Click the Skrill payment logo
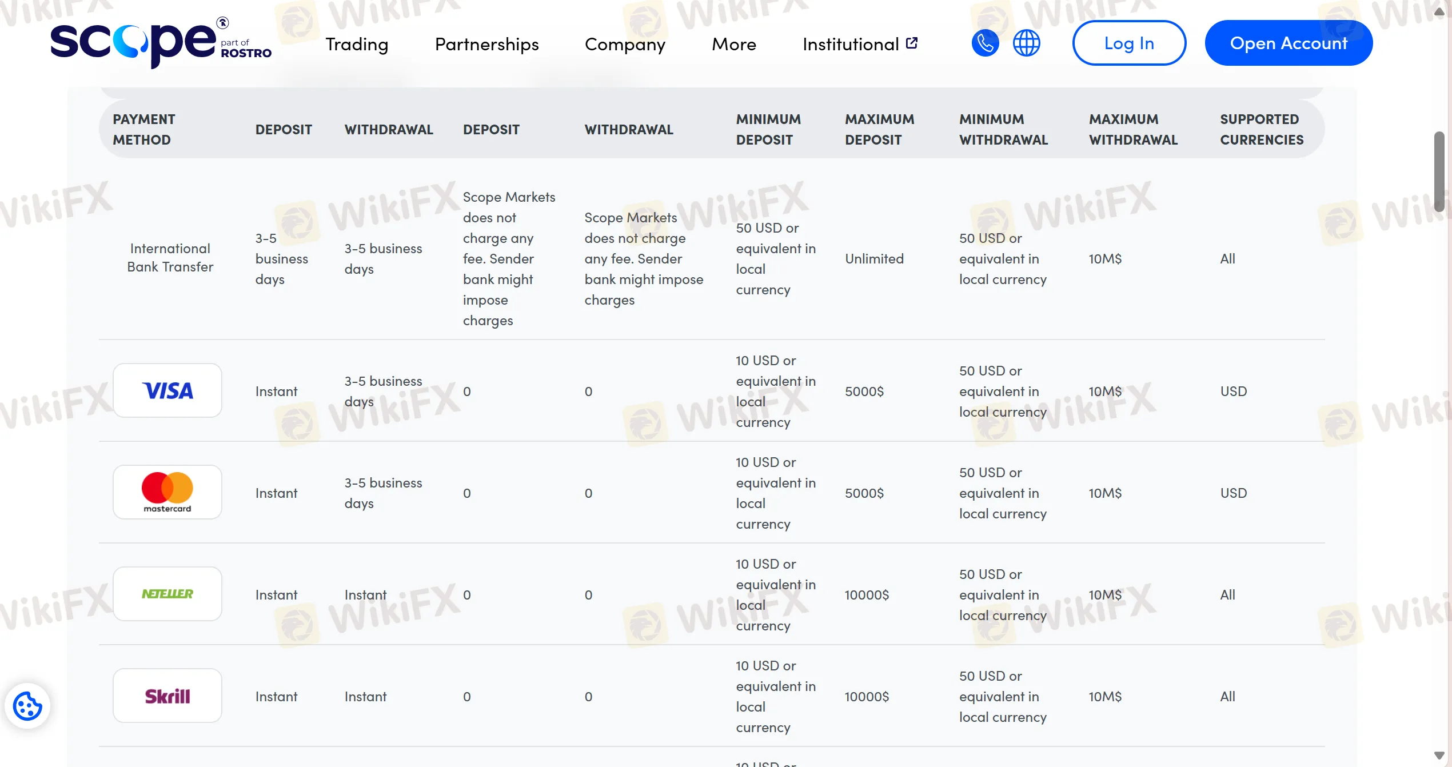The width and height of the screenshot is (1452, 767). pyautogui.click(x=167, y=696)
